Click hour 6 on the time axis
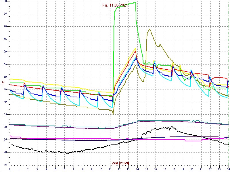Viewport: 230px width, 172px height. (x=64, y=169)
